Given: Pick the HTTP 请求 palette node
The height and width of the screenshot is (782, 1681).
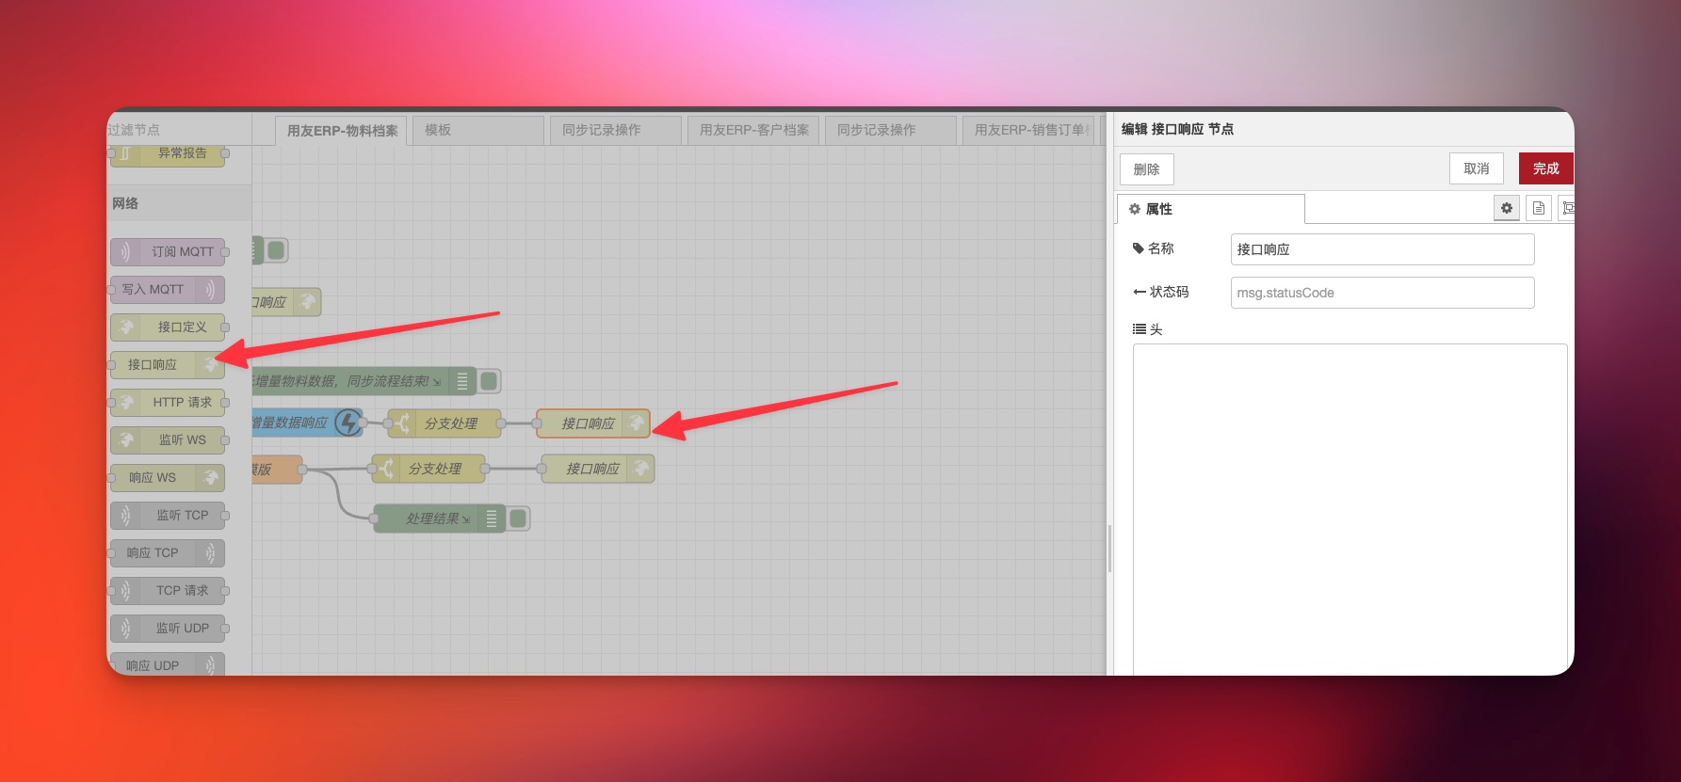Looking at the screenshot, I should (169, 402).
